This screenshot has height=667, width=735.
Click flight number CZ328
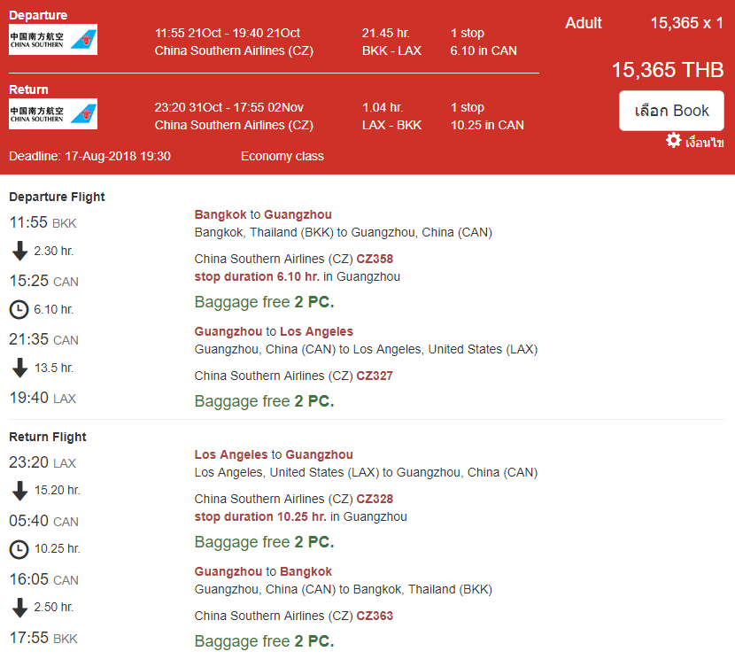375,499
